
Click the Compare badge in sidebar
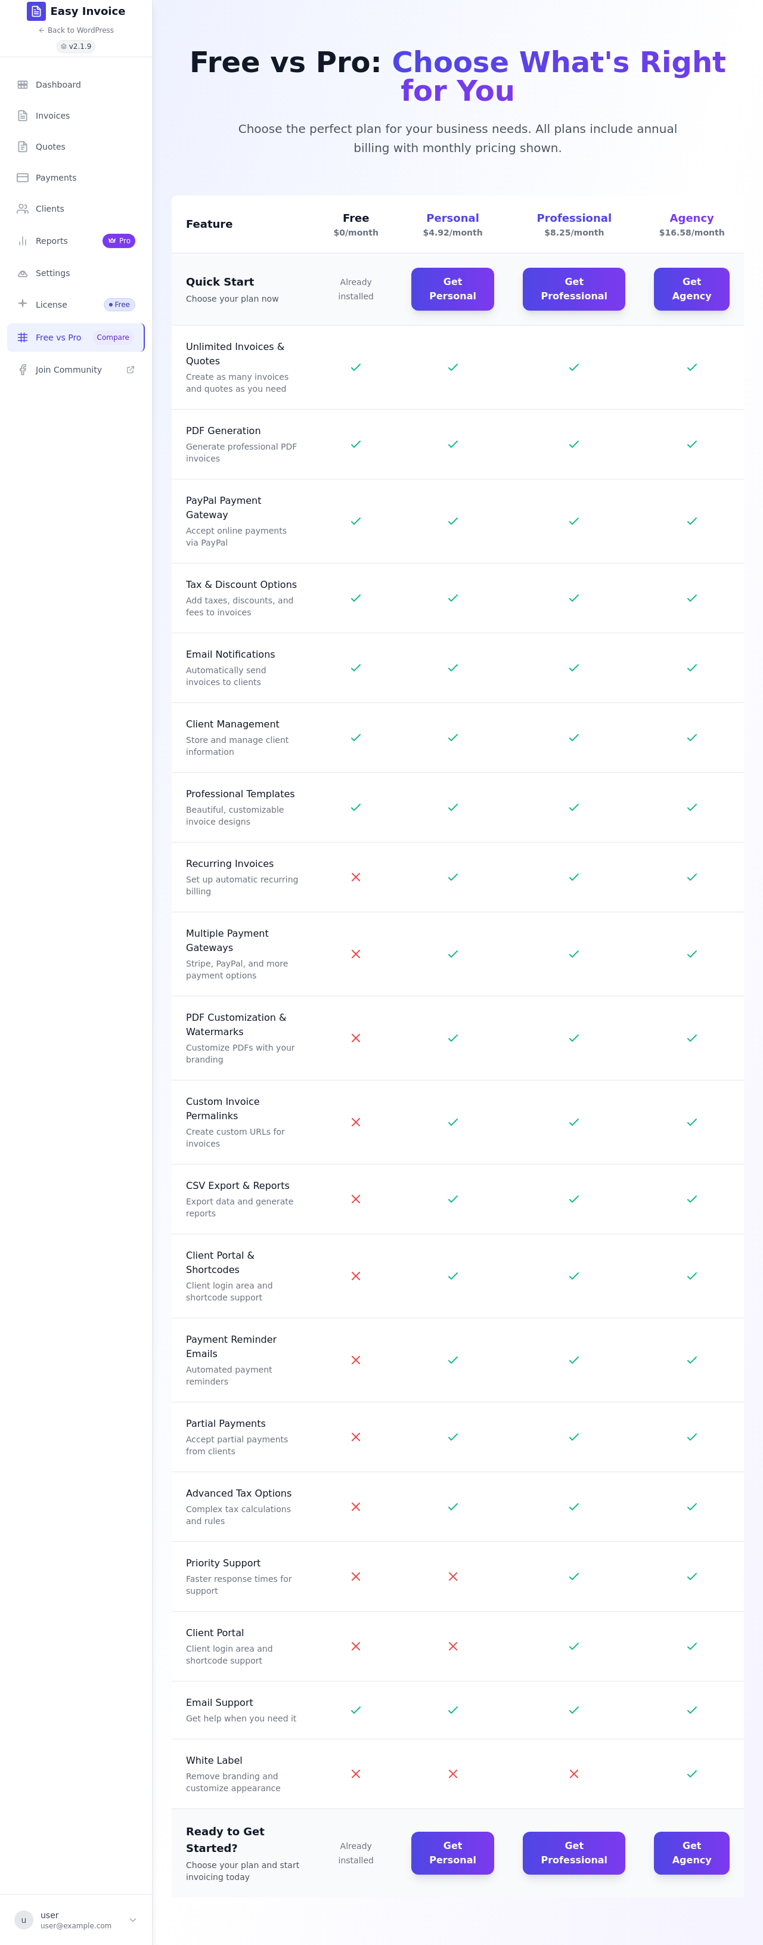tap(113, 337)
